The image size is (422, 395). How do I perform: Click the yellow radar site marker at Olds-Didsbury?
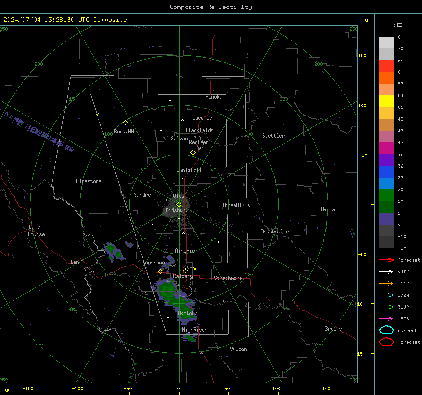click(179, 205)
